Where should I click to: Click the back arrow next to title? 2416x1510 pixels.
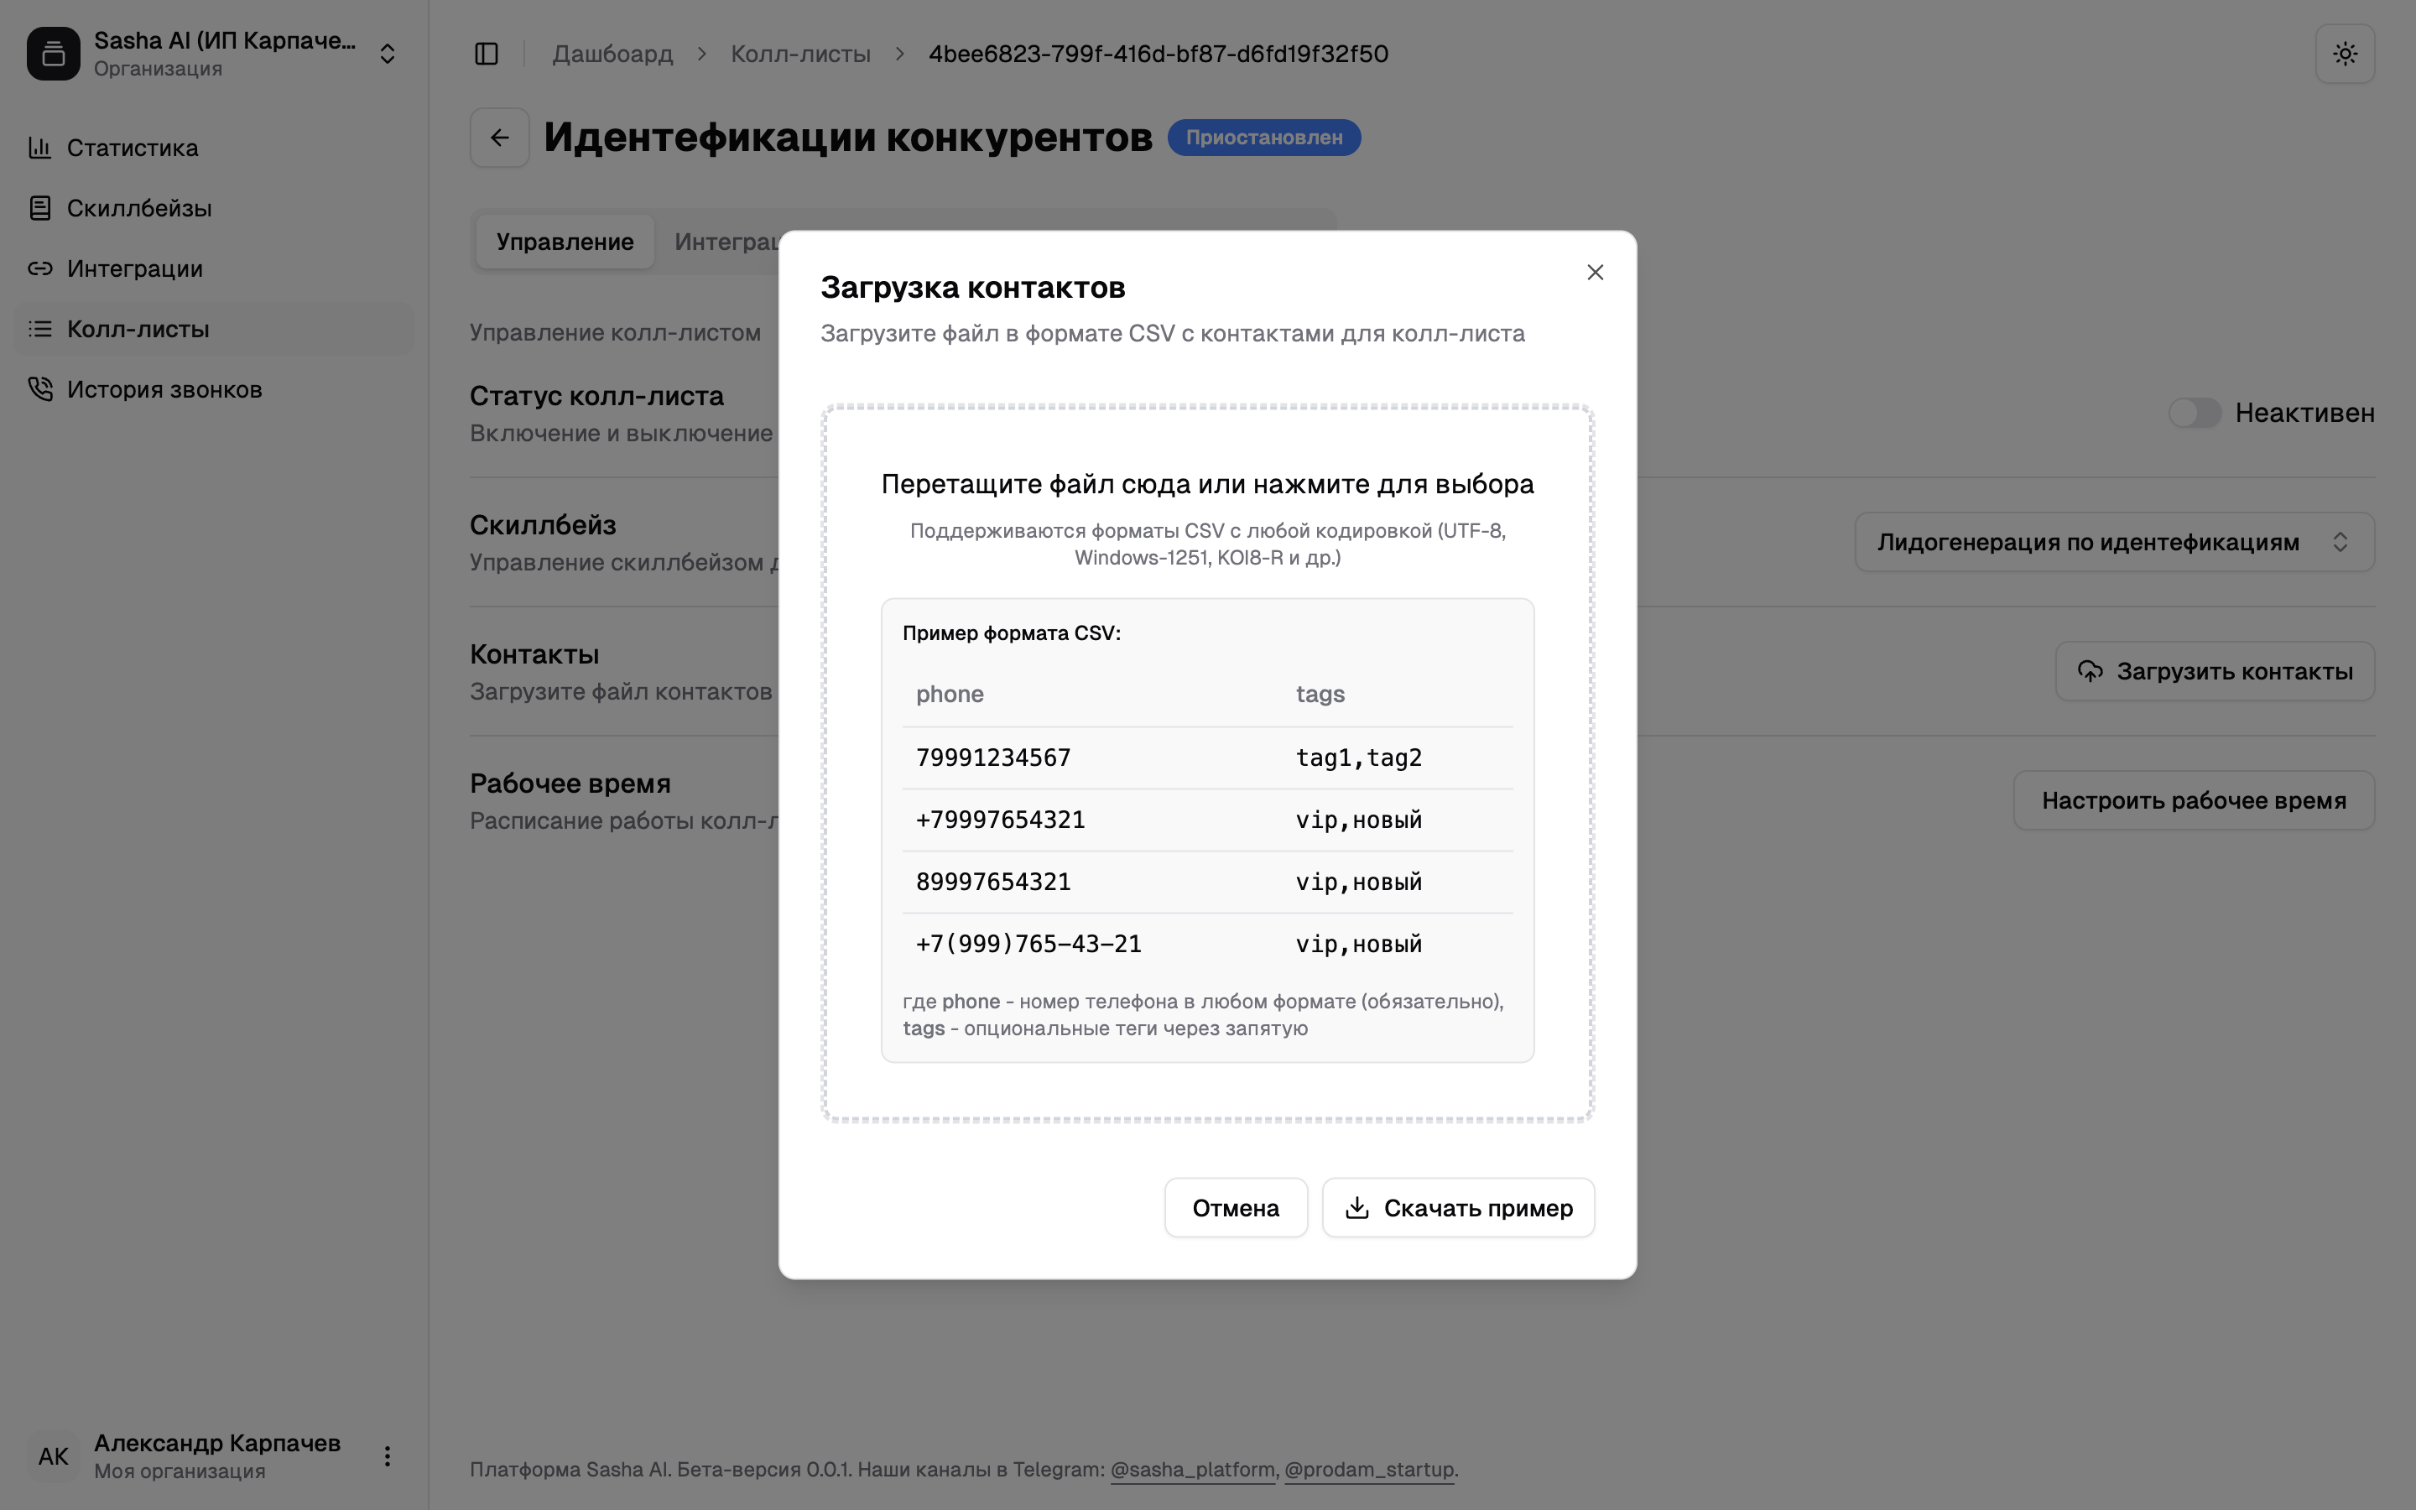(x=500, y=138)
